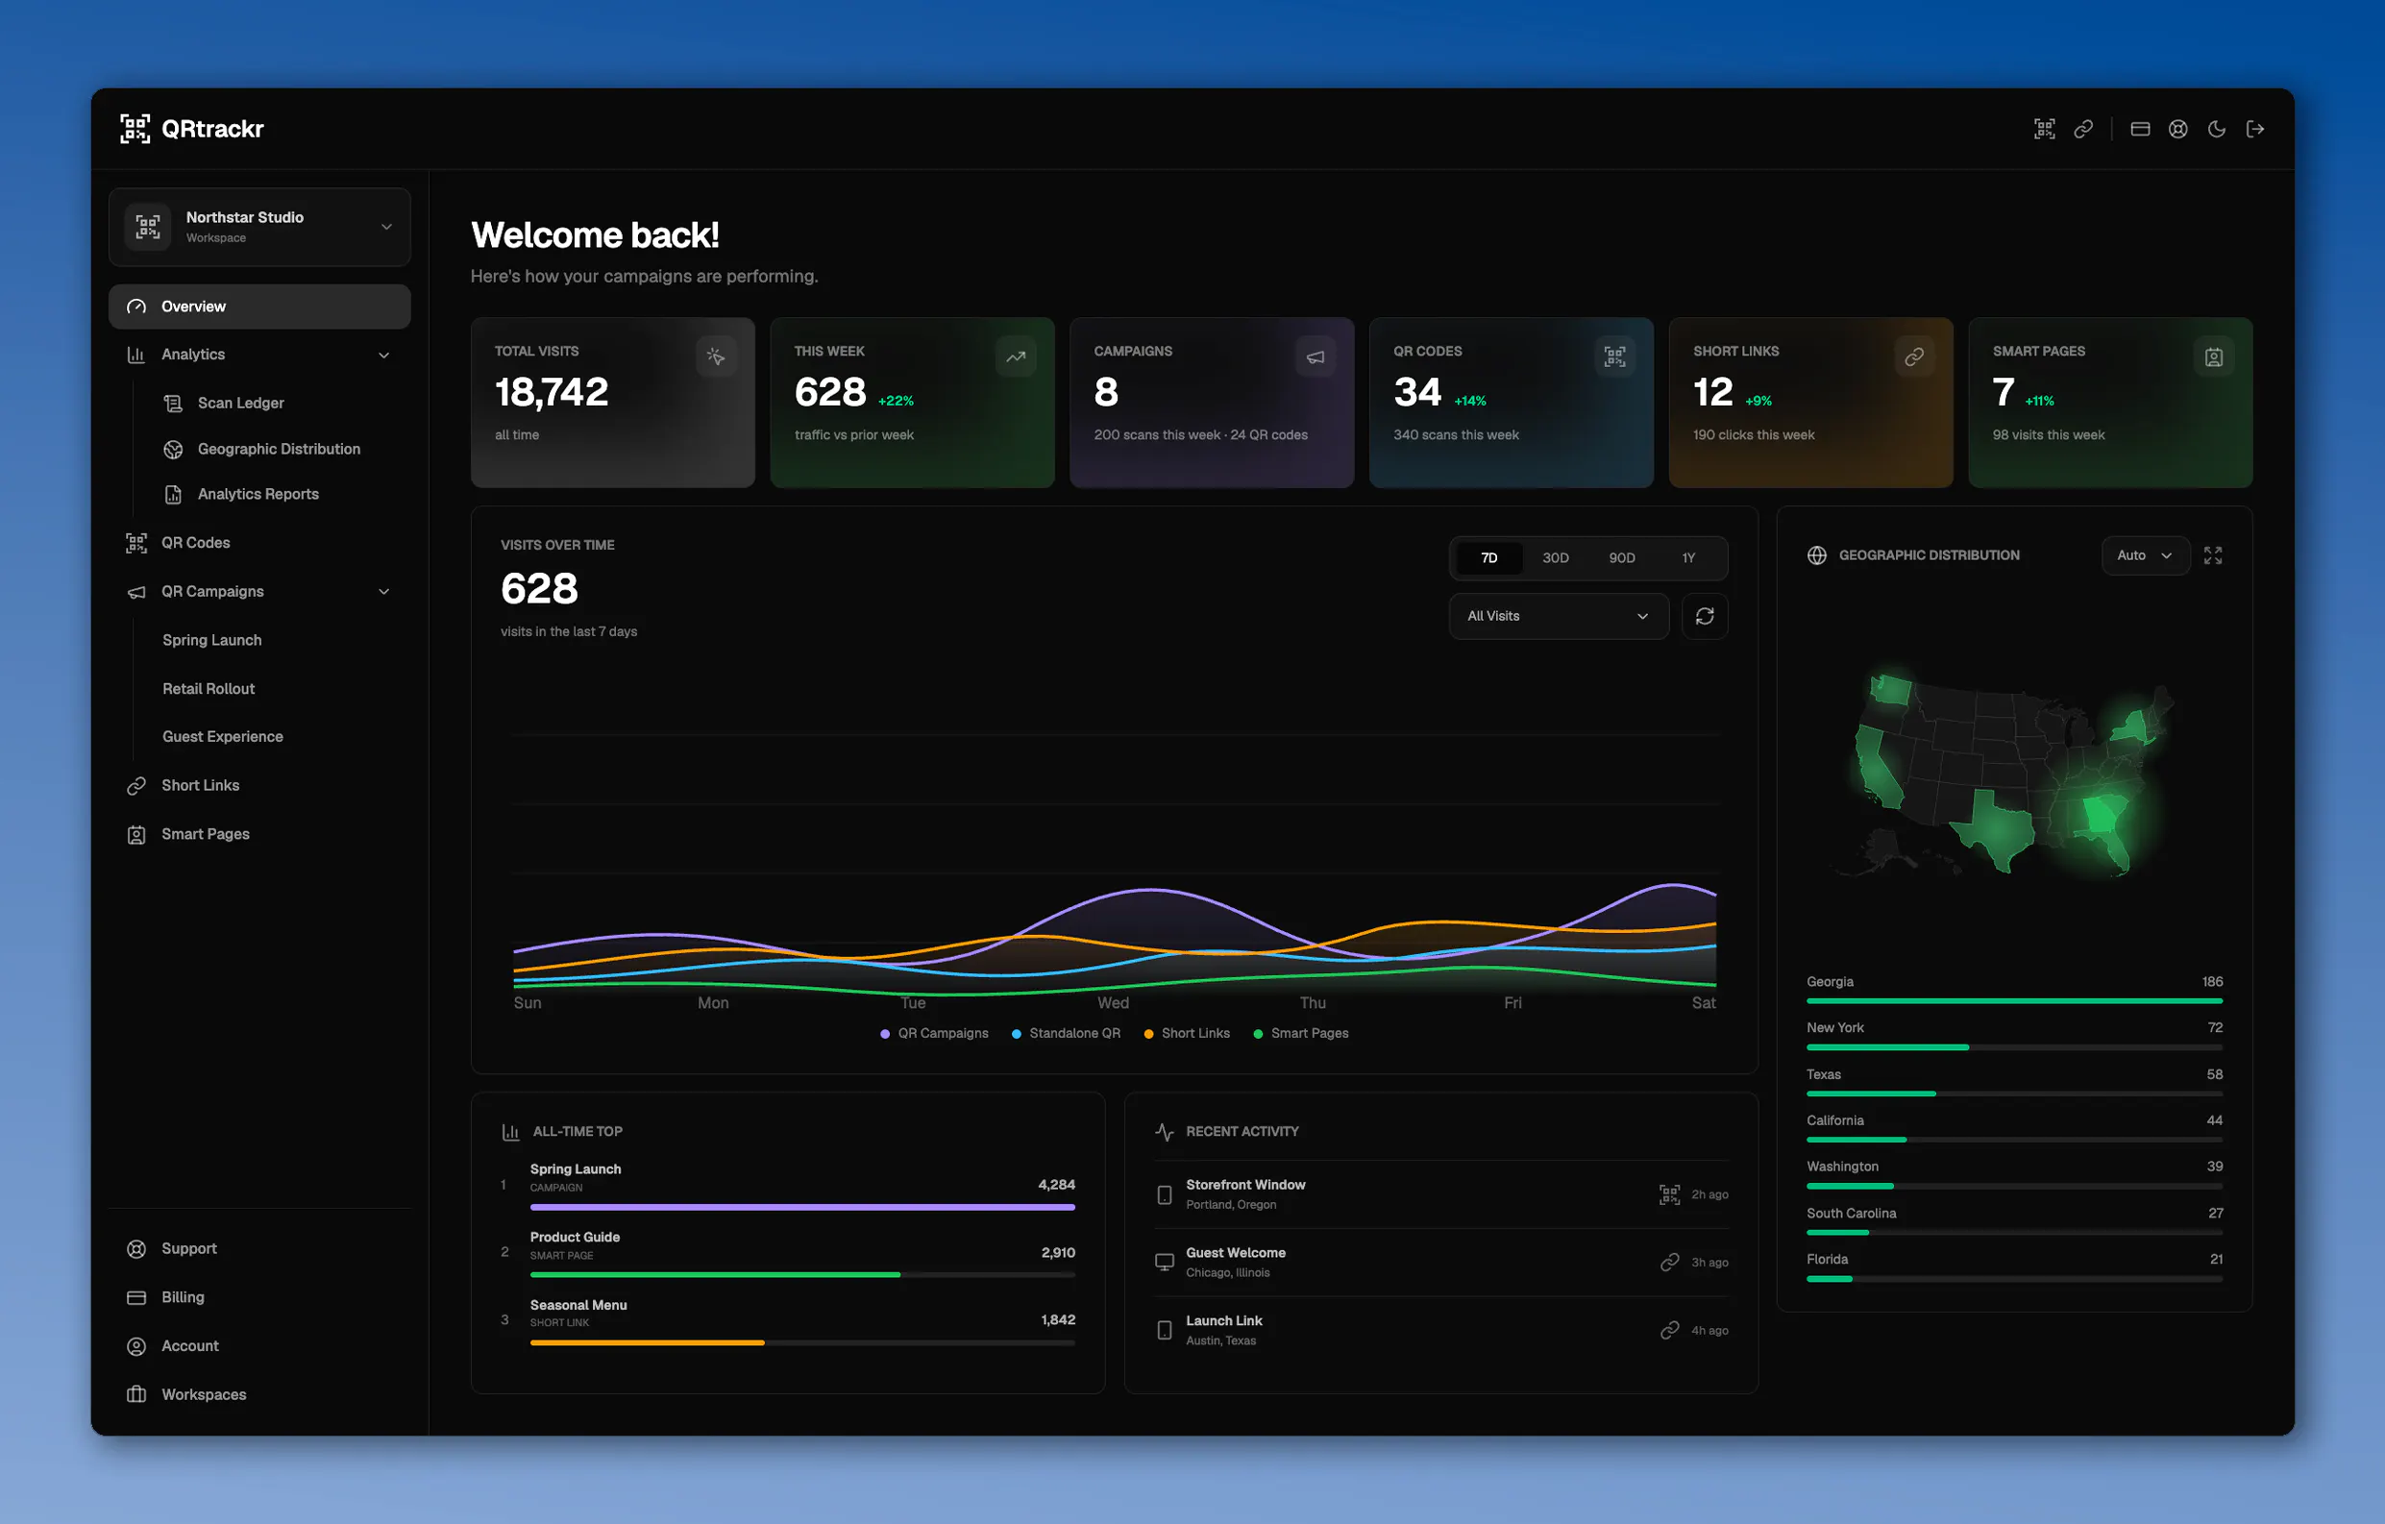Click the QR code icon in top header
Image resolution: width=2385 pixels, height=1524 pixels.
point(2044,129)
